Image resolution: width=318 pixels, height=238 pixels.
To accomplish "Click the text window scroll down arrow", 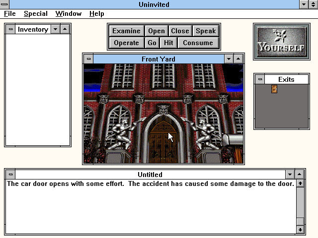I will pos(300,230).
